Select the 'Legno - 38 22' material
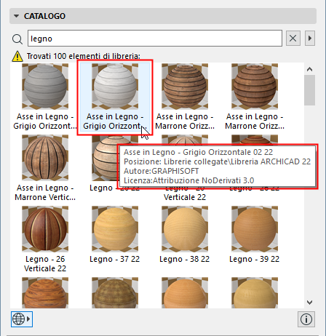 pos(185,229)
